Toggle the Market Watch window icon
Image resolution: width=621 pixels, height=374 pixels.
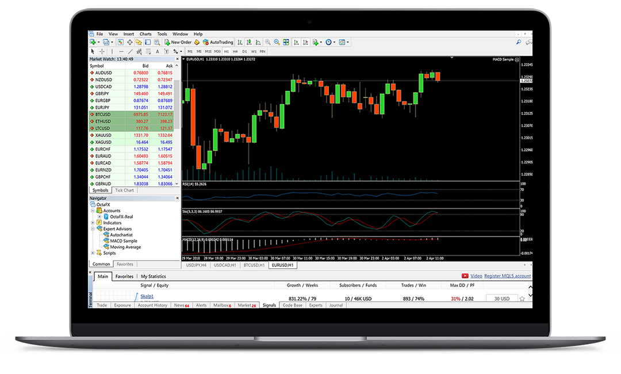[120, 42]
